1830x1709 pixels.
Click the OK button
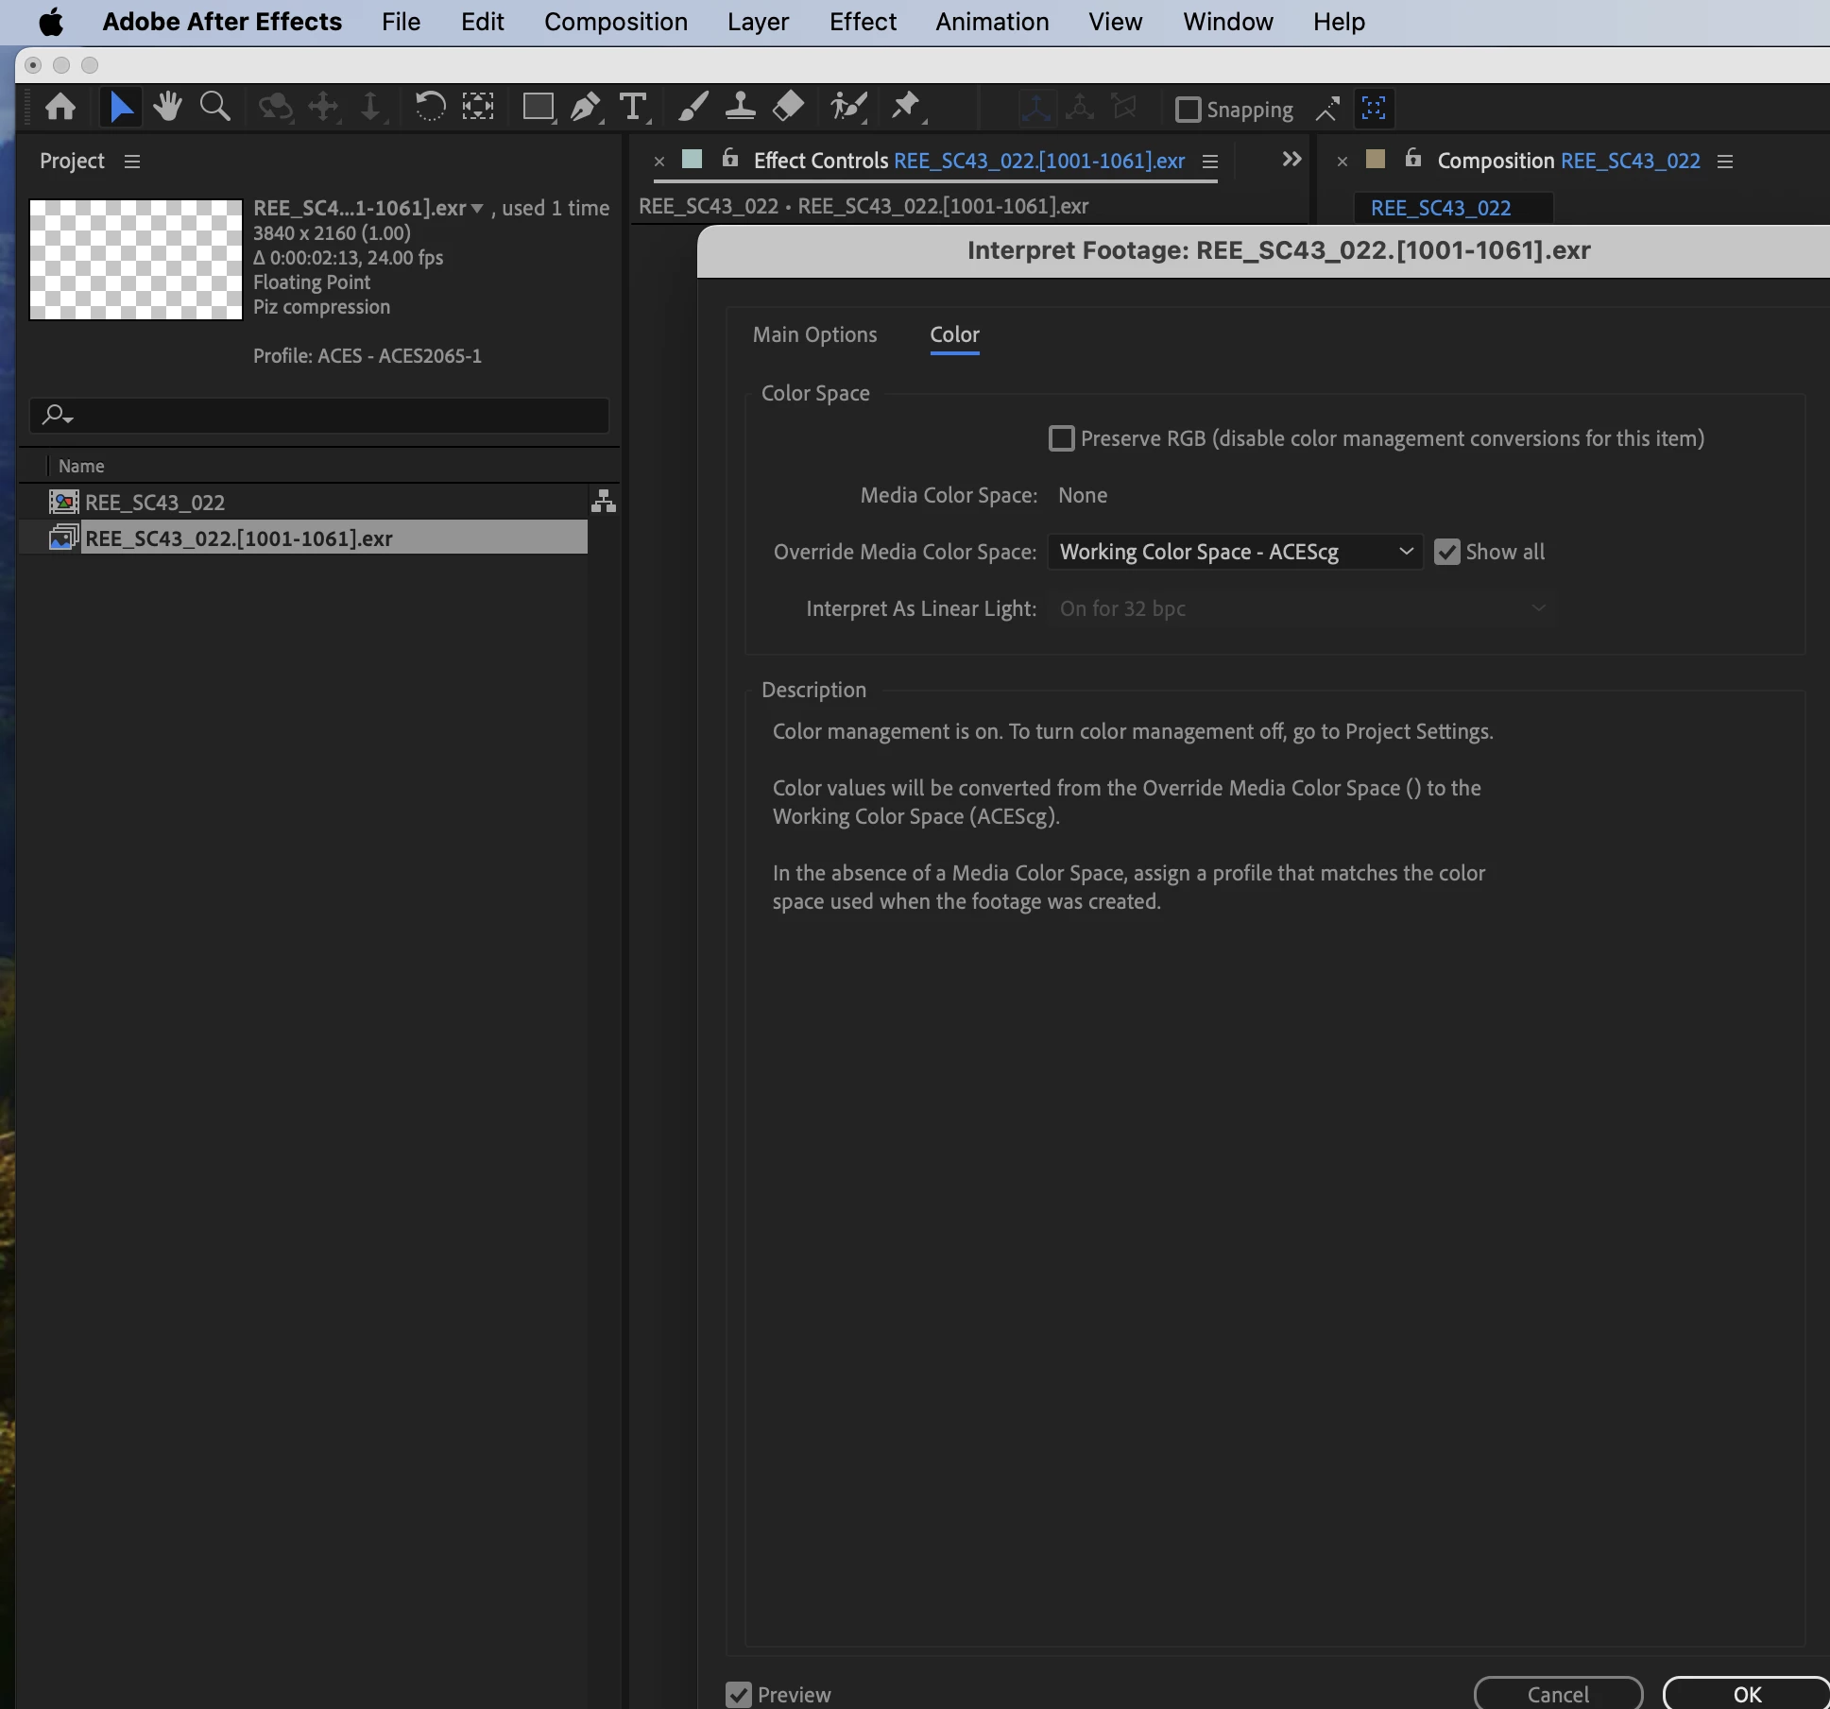pyautogui.click(x=1746, y=1694)
